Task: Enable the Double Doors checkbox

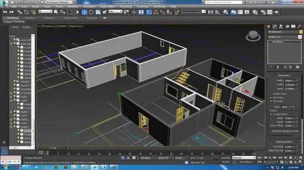Action: [x=271, y=94]
